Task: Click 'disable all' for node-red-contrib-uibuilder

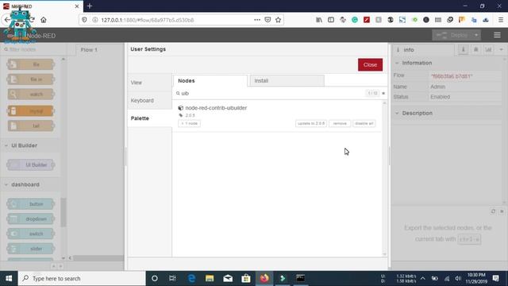Action: point(364,124)
